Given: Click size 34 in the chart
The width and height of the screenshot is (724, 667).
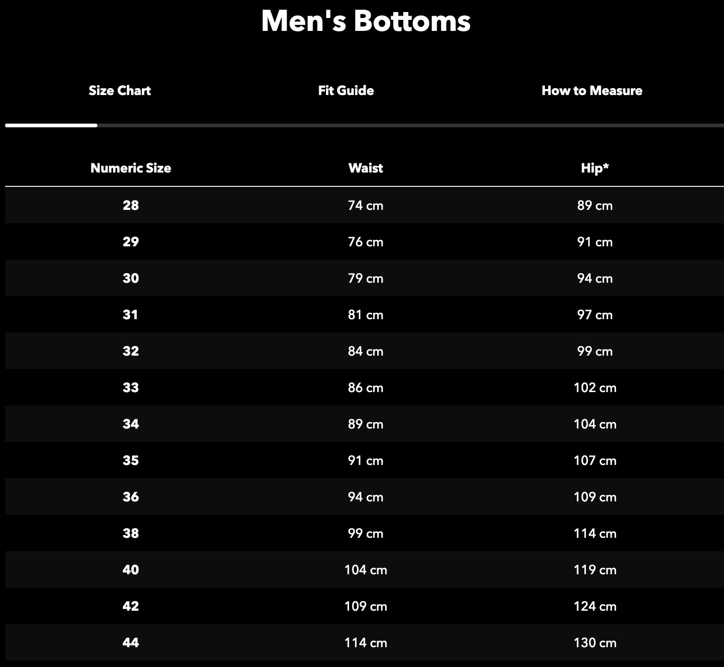Looking at the screenshot, I should tap(131, 424).
